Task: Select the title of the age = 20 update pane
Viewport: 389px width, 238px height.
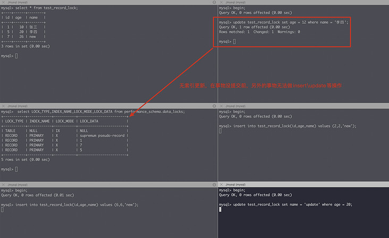Action: point(235,184)
